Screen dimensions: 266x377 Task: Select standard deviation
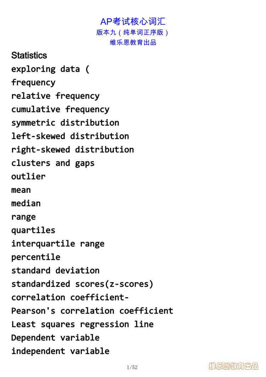click(x=56, y=271)
